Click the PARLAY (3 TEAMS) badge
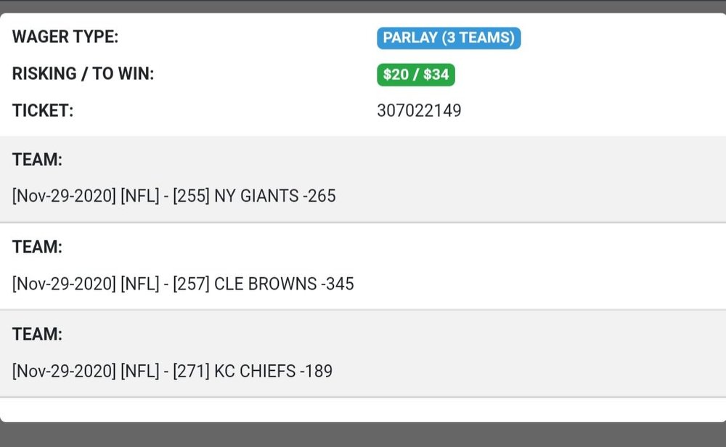The width and height of the screenshot is (726, 447). click(x=449, y=38)
